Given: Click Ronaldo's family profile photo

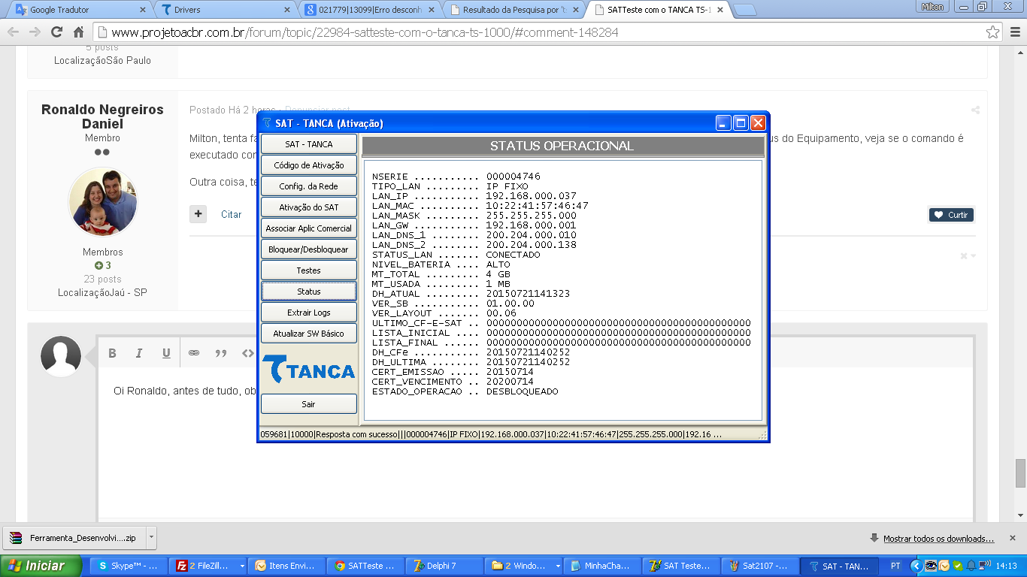Looking at the screenshot, I should [x=103, y=202].
